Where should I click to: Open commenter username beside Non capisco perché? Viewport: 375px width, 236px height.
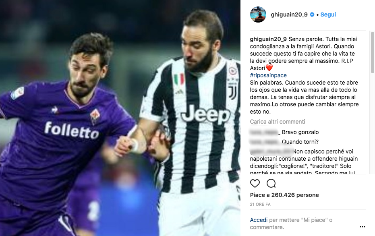pos(271,151)
